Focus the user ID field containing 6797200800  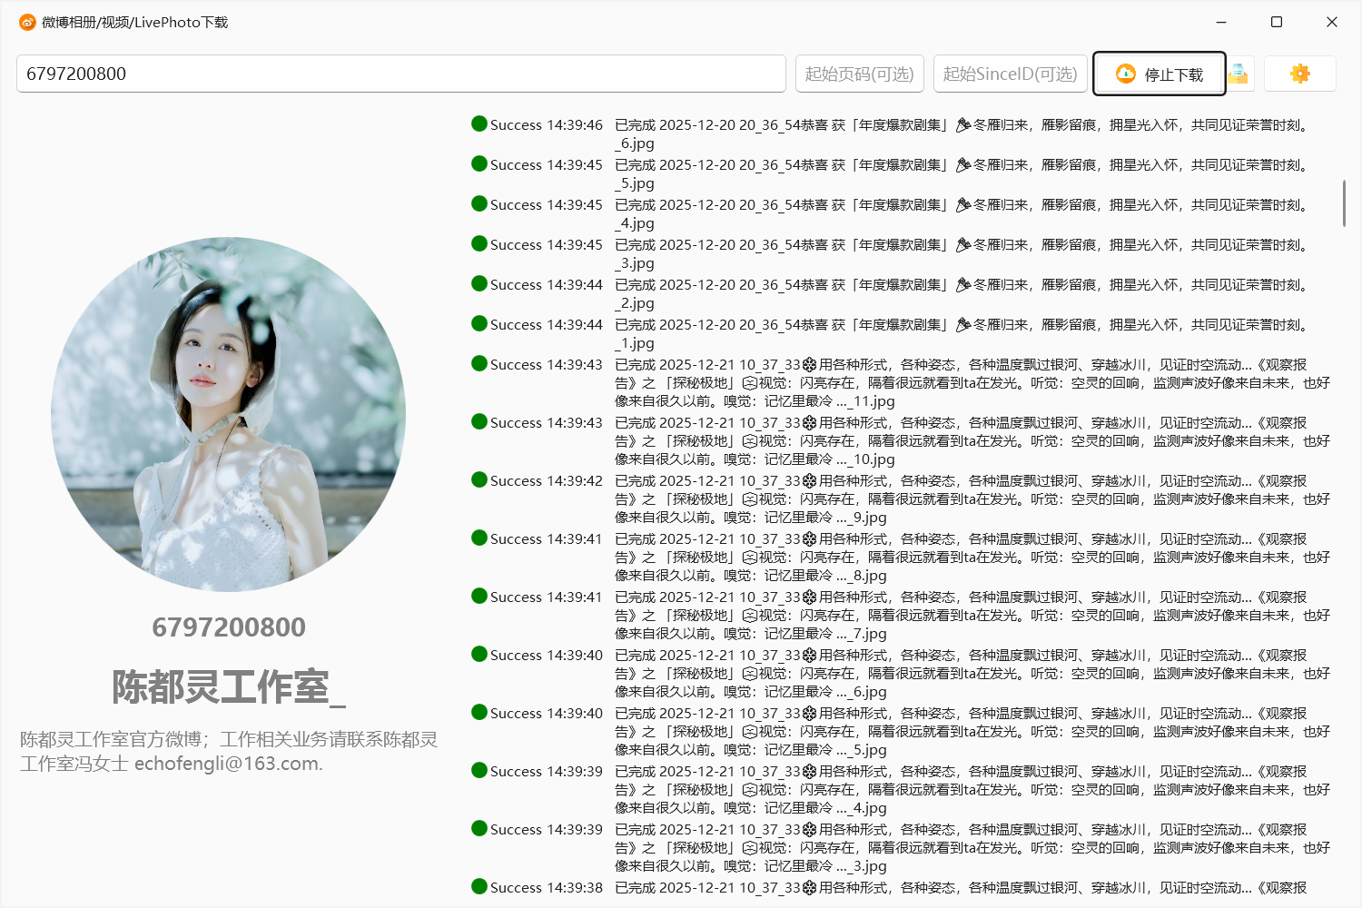coord(401,74)
